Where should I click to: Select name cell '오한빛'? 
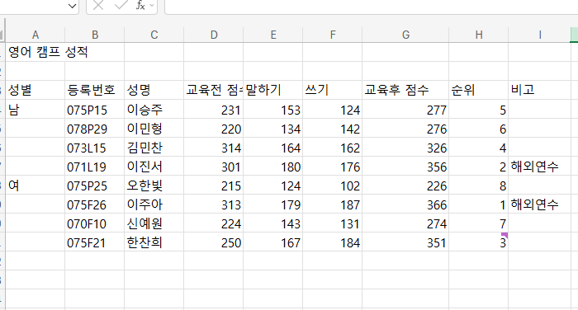(x=154, y=186)
